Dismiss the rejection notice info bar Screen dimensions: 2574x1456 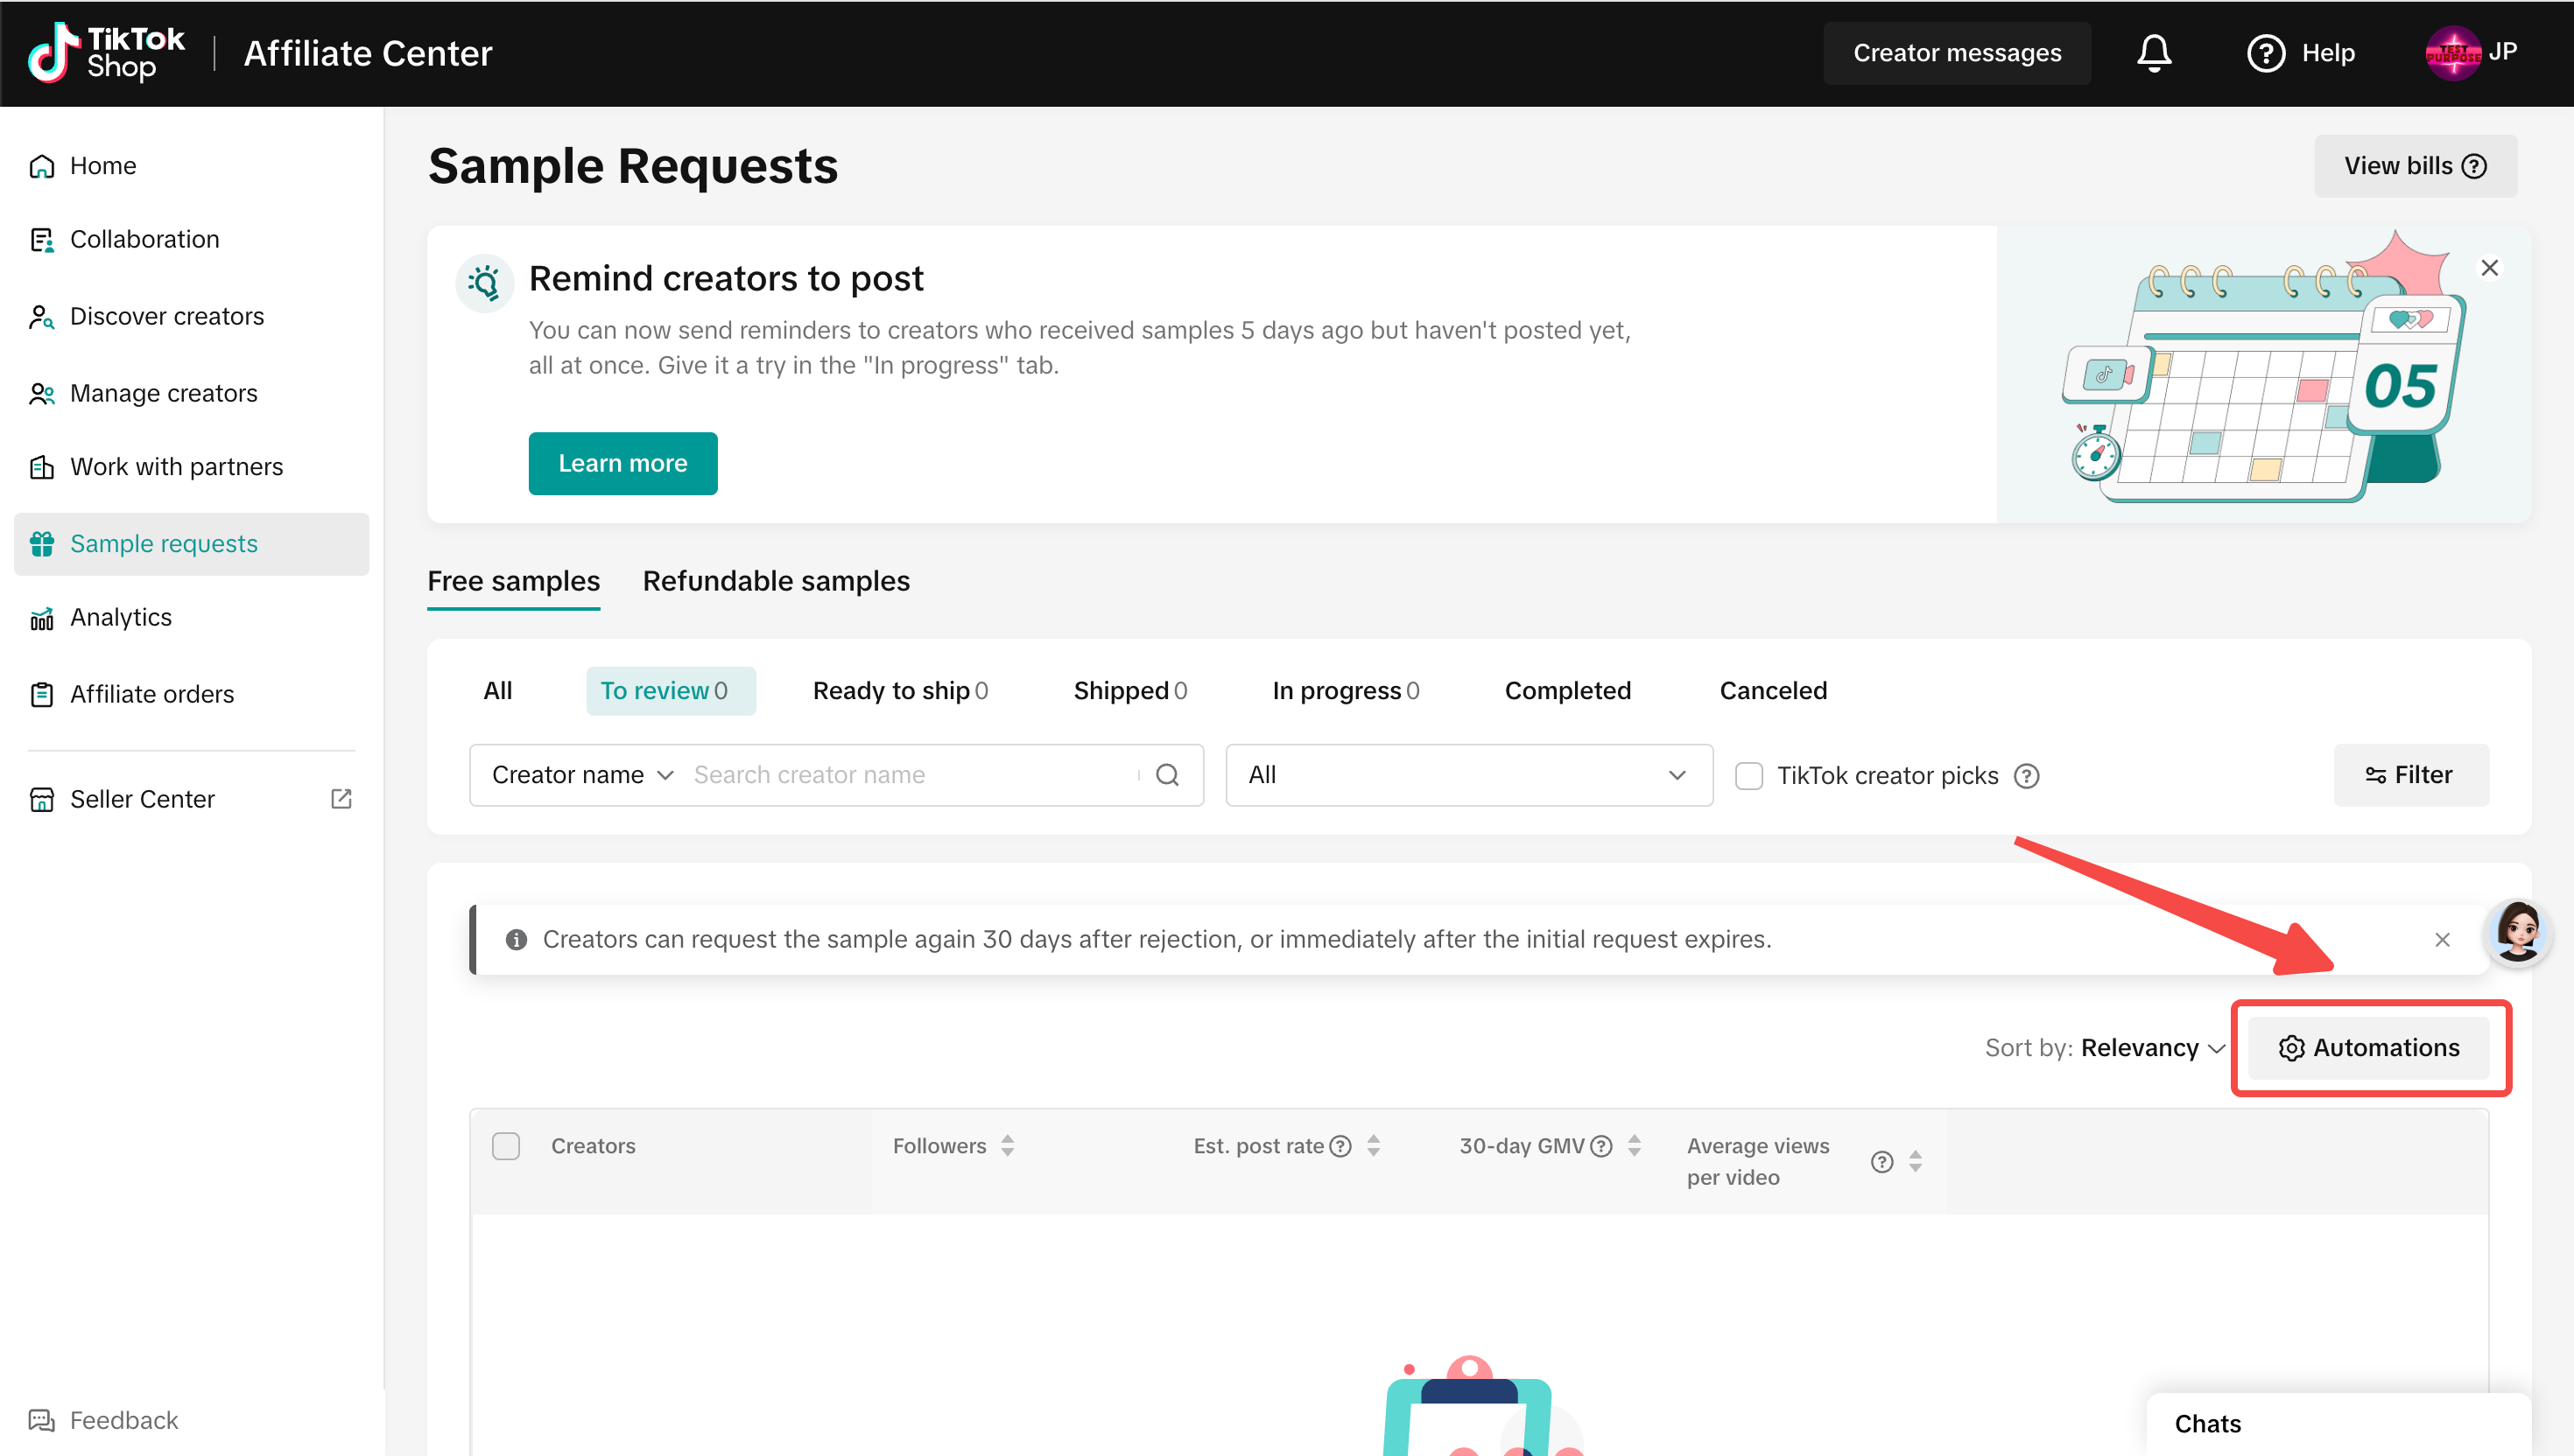[2443, 940]
